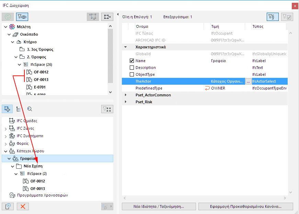The height and width of the screenshot is (214, 299).
Task: Select OF-0013 under Νέα Σχέση
Action: [38, 189]
